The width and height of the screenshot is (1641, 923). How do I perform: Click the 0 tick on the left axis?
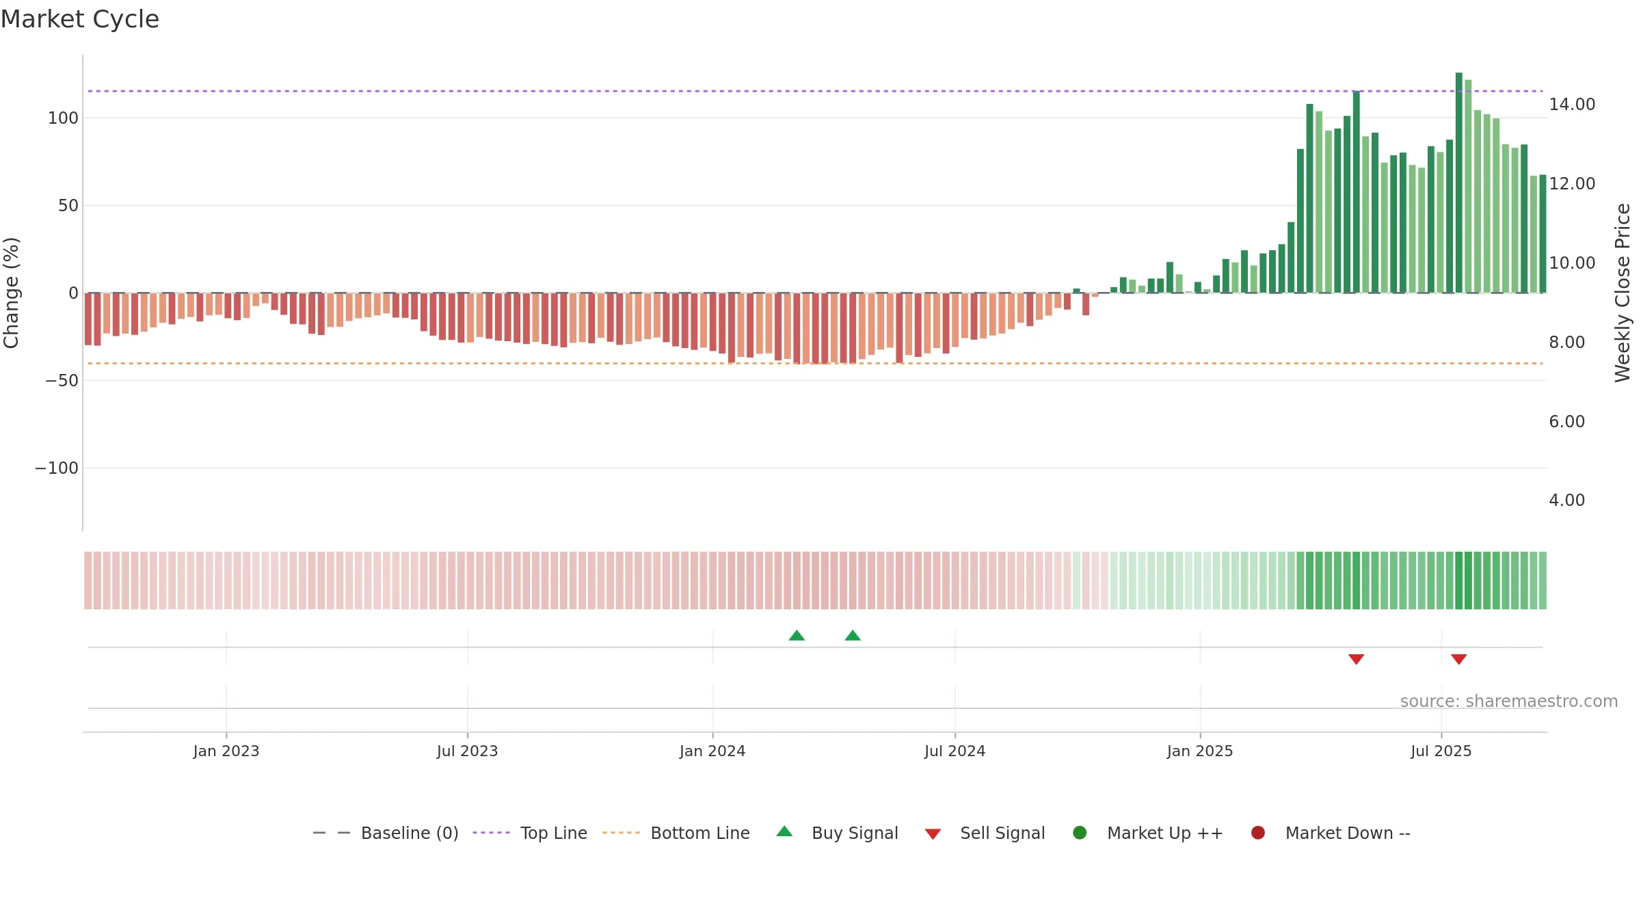coord(74,293)
